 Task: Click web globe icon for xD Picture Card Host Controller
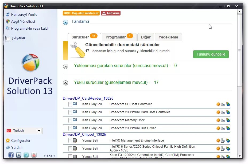point(228,112)
